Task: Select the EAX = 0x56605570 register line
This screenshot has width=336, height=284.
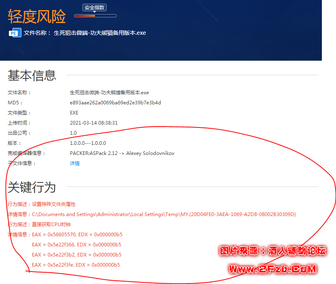Action: [x=77, y=234]
